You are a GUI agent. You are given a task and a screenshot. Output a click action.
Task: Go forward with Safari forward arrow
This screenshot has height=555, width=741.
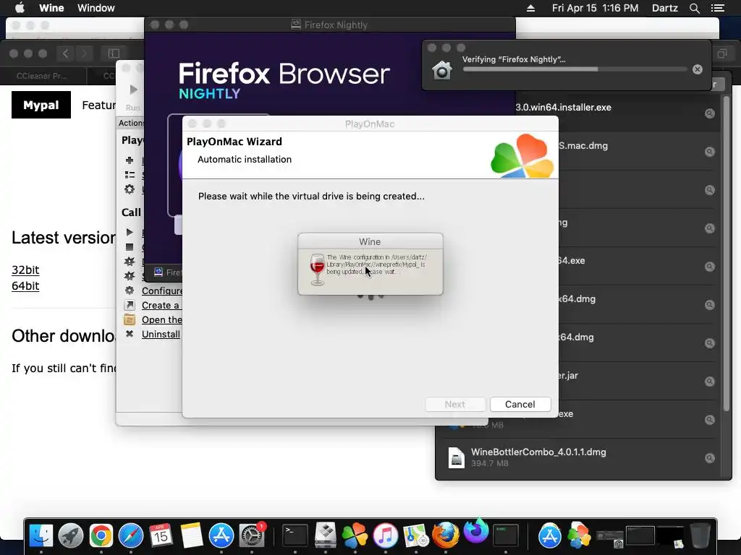85,53
